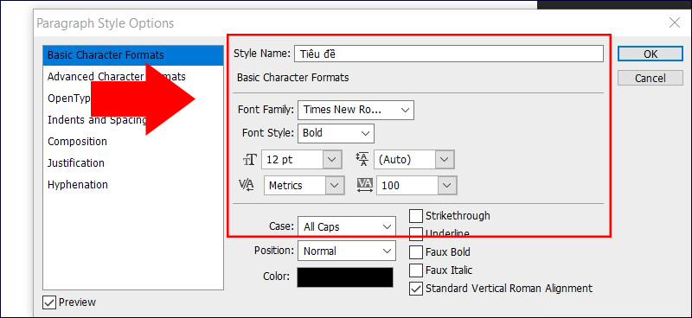Open the Position dropdown showing Normal
The height and width of the screenshot is (318, 692).
click(x=347, y=251)
